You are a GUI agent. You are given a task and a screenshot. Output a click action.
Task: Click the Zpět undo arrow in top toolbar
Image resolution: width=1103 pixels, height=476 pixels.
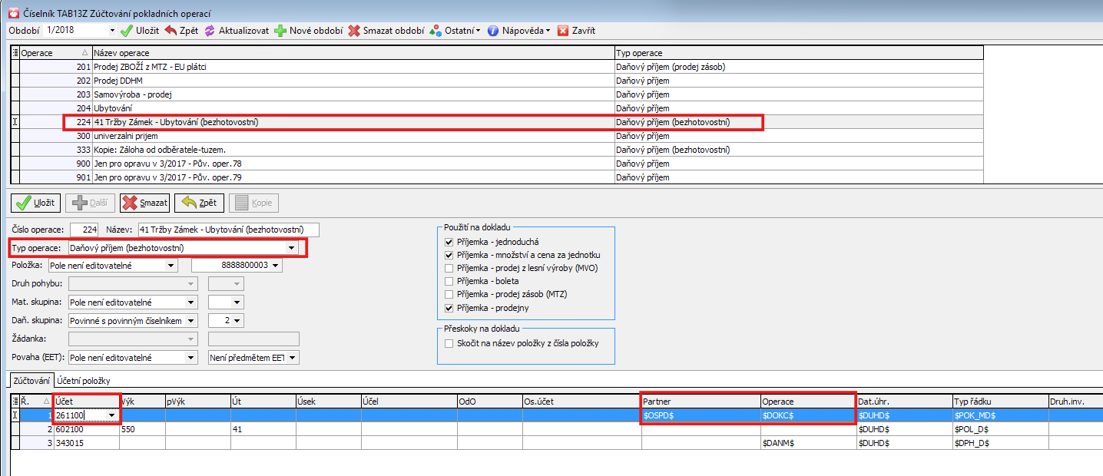(171, 31)
